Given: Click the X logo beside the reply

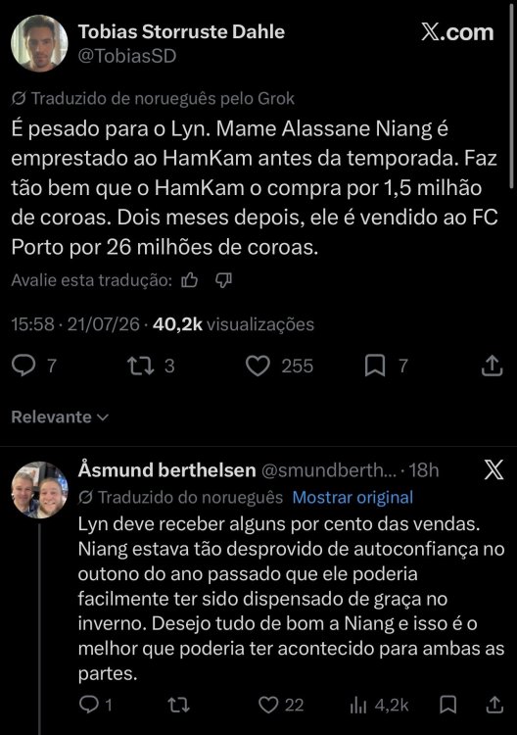Looking at the screenshot, I should point(493,469).
